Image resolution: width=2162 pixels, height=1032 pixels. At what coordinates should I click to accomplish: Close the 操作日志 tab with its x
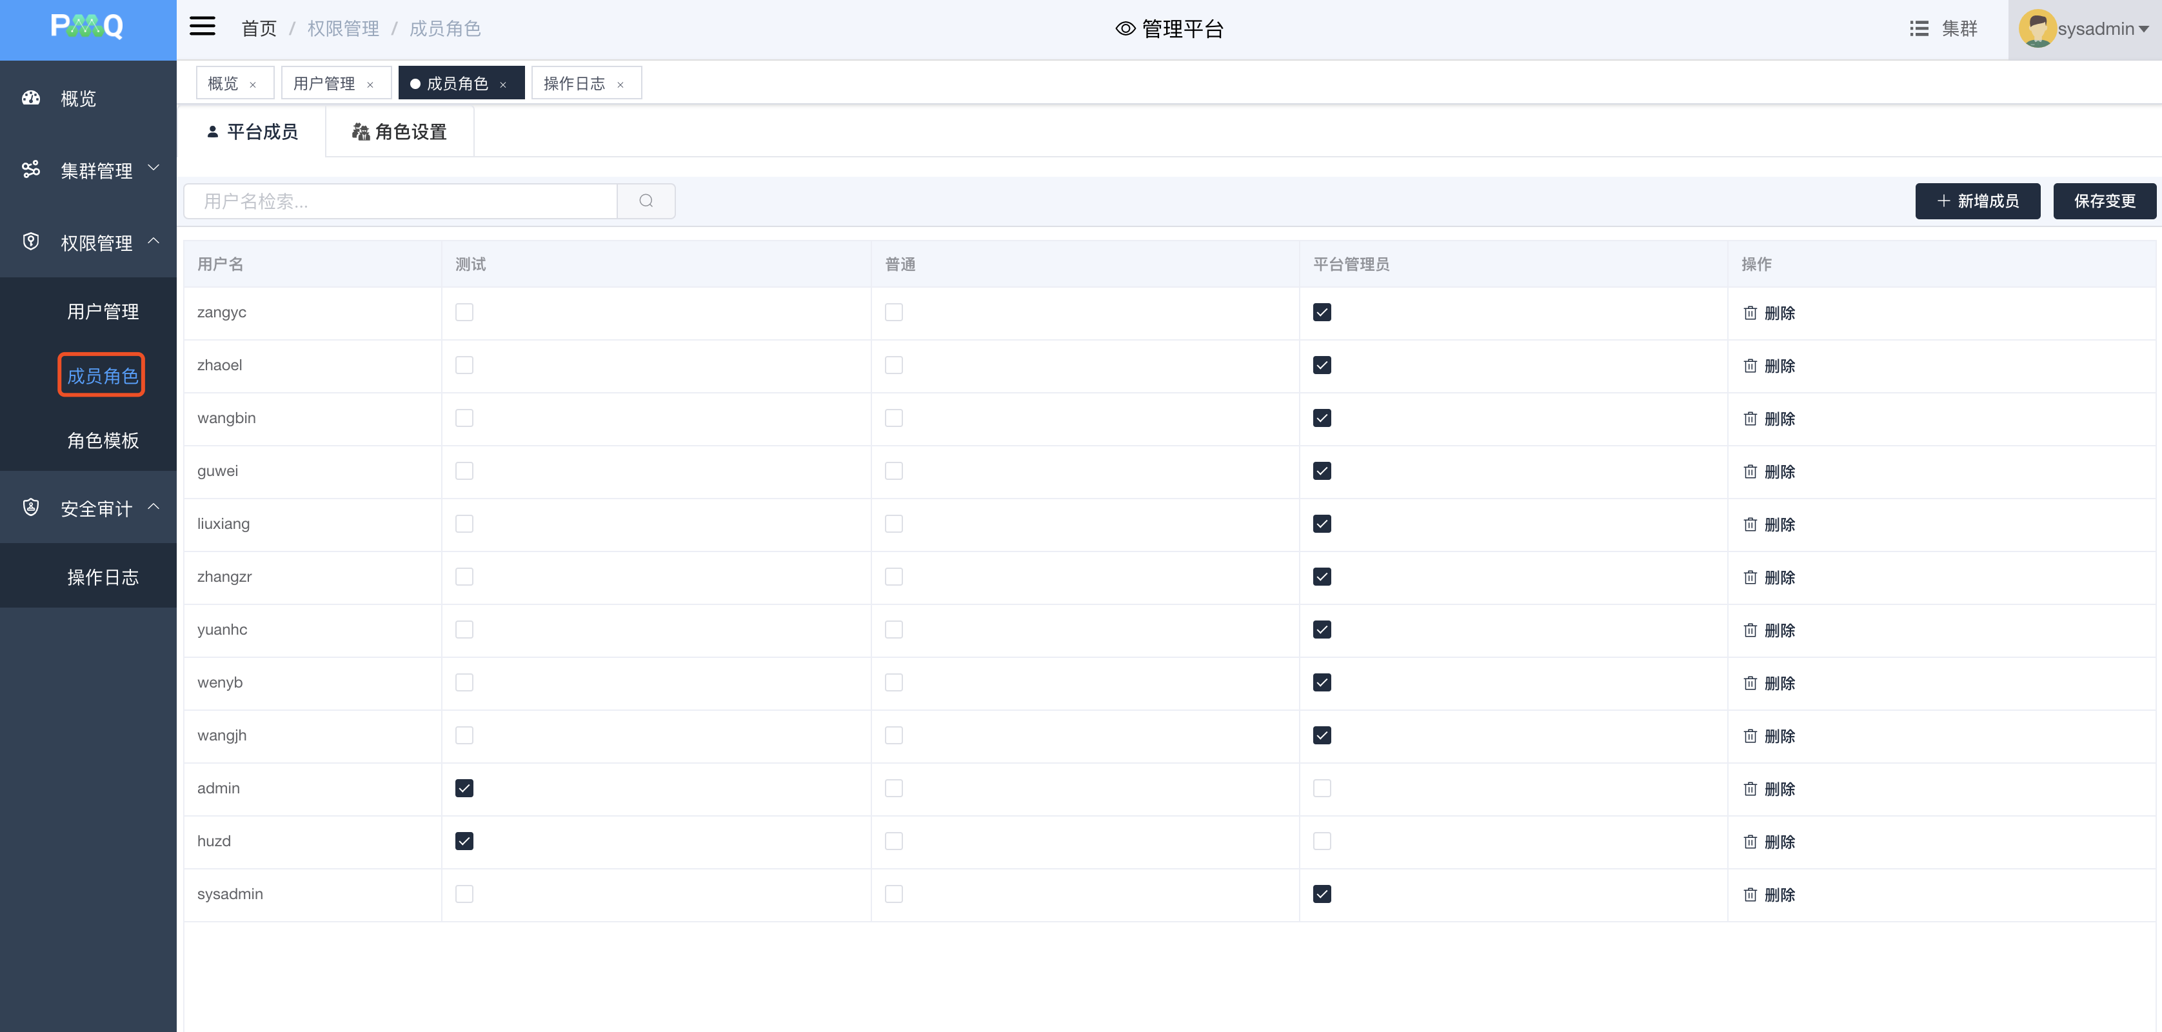(620, 84)
